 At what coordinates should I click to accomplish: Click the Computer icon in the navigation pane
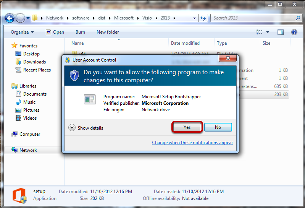pos(15,134)
